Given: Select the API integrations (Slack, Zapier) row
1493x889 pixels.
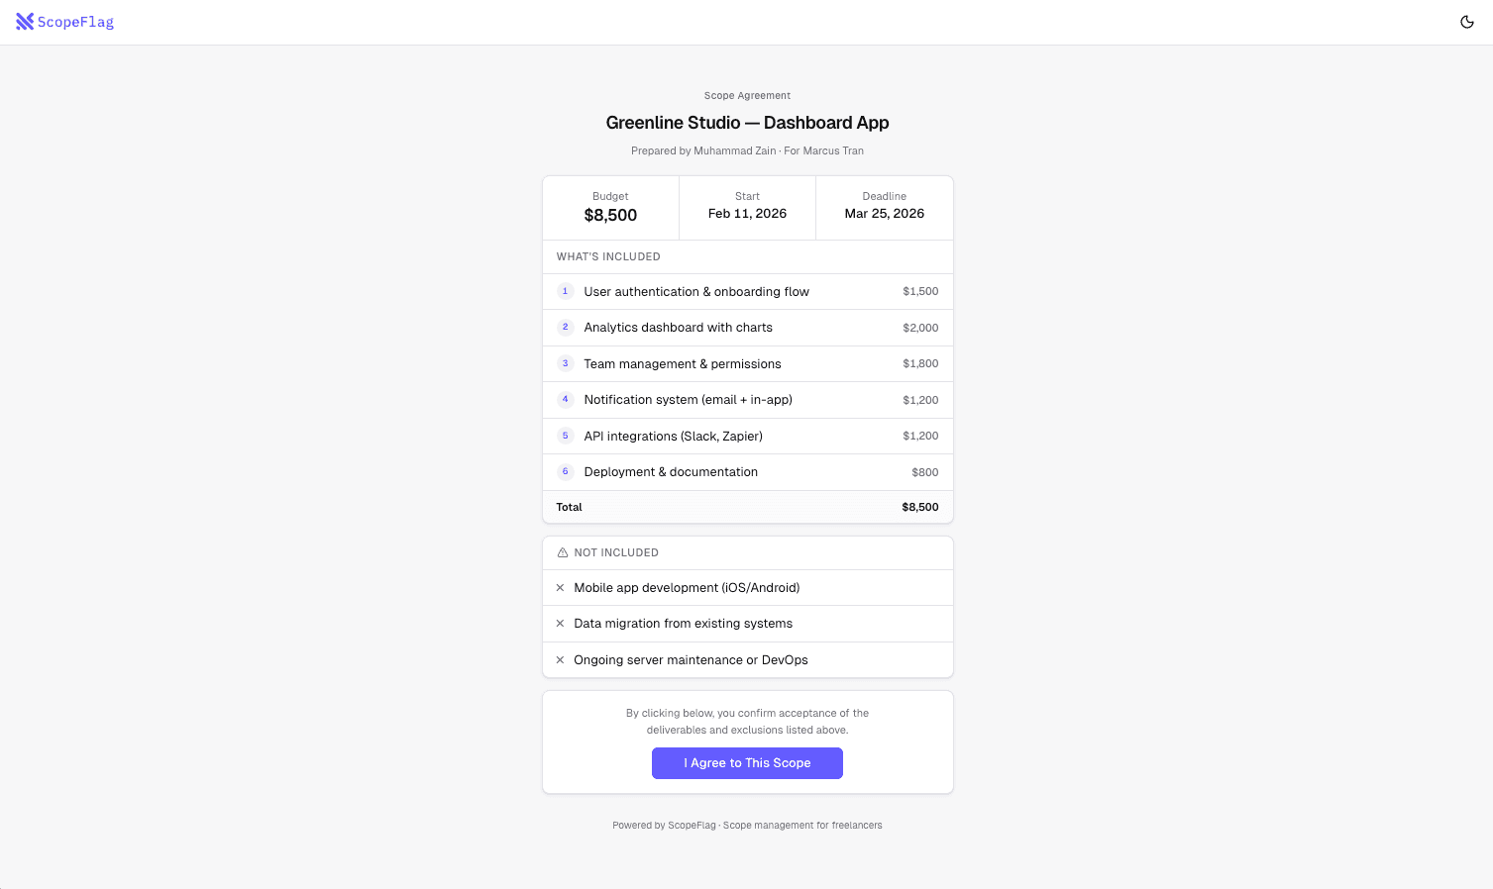Looking at the screenshot, I should [x=747, y=436].
